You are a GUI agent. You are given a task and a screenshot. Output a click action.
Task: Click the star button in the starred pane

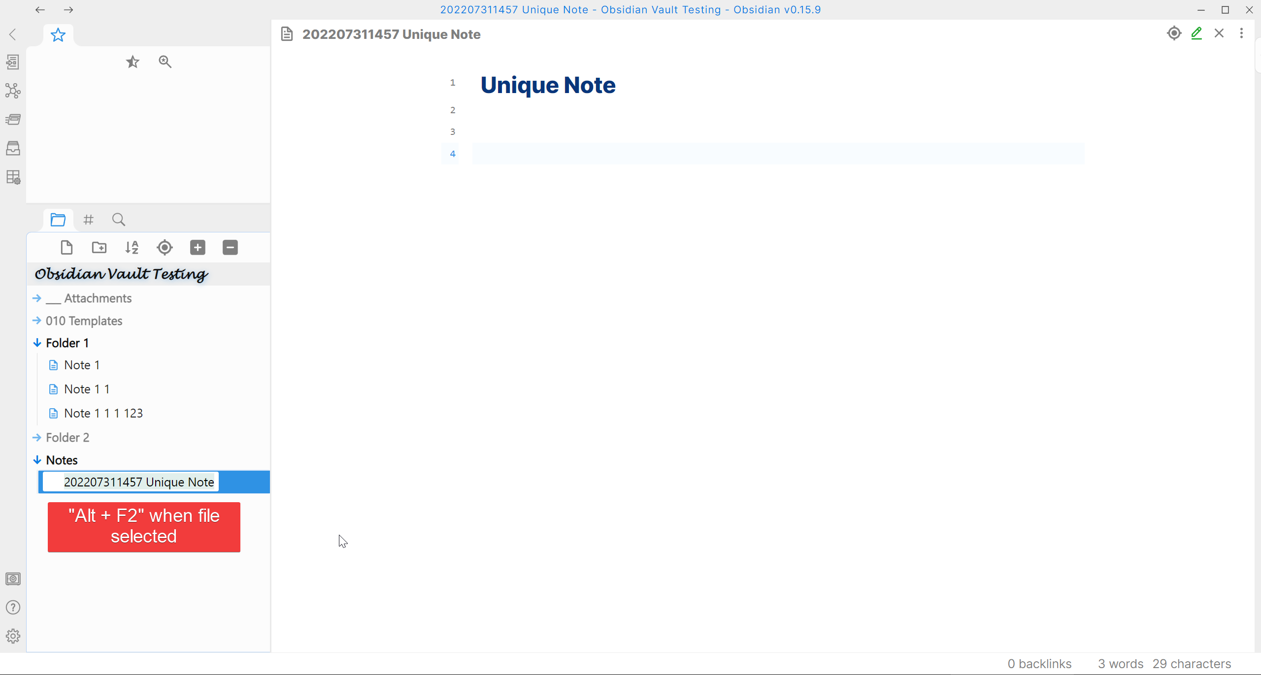133,62
